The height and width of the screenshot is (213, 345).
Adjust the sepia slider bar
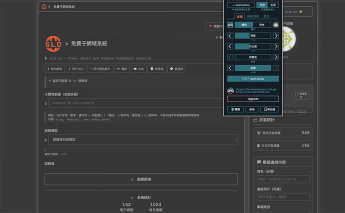pos(253,57)
